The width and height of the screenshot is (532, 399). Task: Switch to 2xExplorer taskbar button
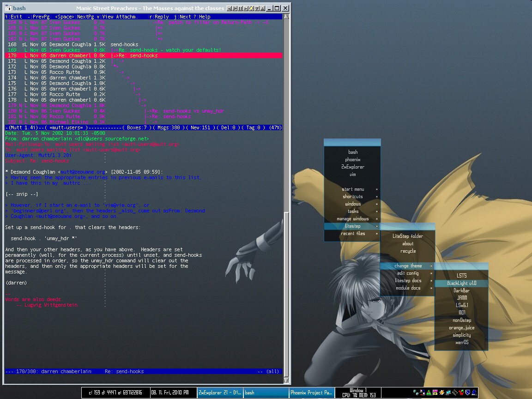click(220, 393)
